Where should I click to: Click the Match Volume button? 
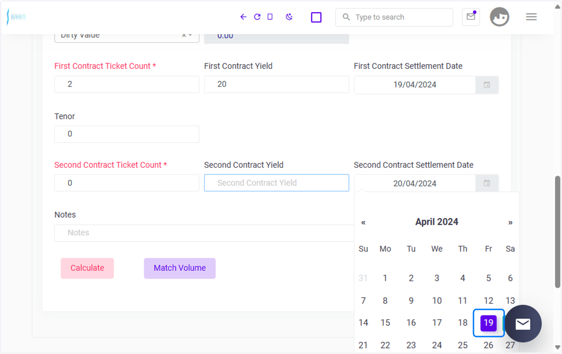(180, 268)
